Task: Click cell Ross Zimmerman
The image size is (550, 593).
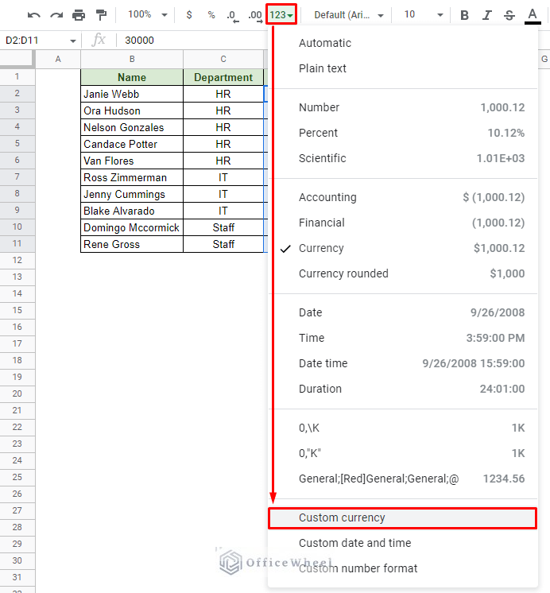Action: pyautogui.click(x=132, y=177)
